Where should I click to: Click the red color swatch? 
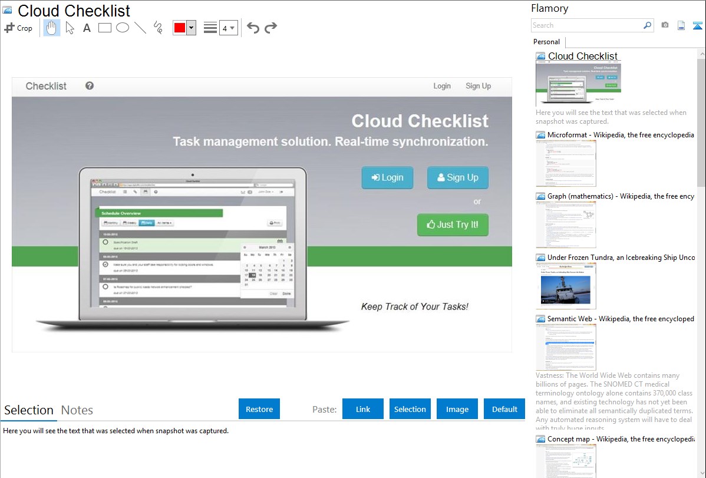[x=180, y=28]
